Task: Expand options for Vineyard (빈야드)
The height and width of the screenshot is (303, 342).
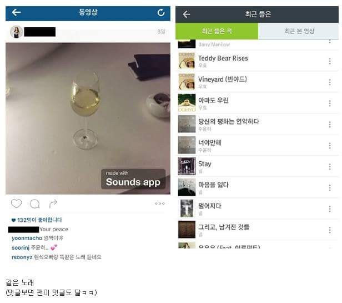Action: pos(330,82)
